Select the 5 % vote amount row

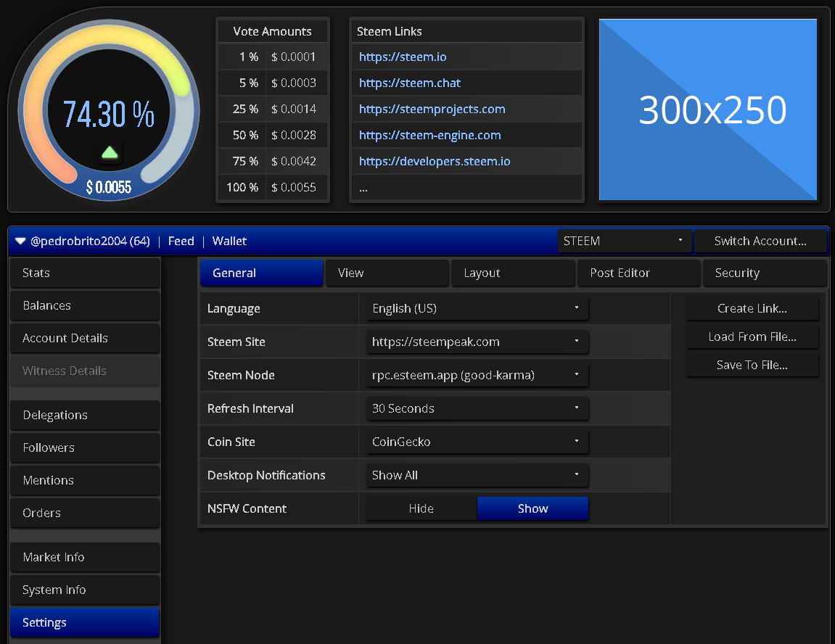pos(273,83)
